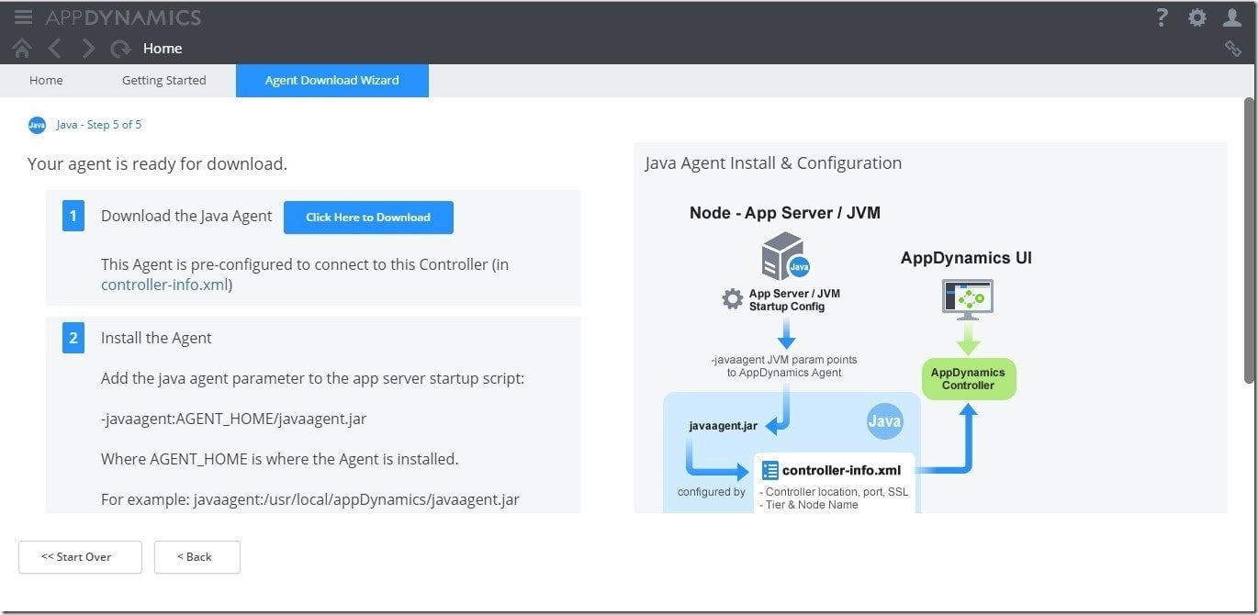The image size is (1258, 615).
Task: Click the Node - App Server / JVM title
Action: (x=785, y=213)
